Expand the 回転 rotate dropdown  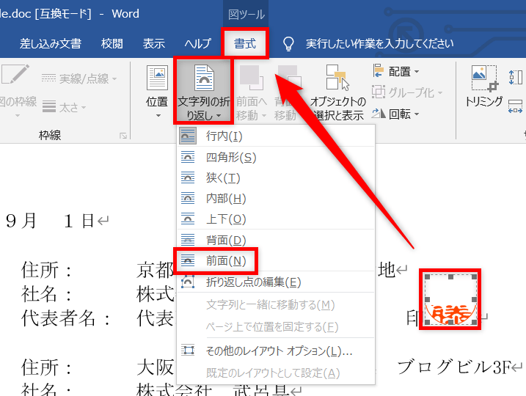[x=396, y=114]
